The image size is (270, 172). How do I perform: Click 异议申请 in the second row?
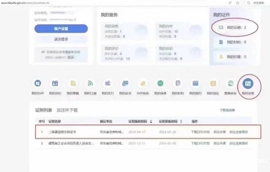(220, 143)
